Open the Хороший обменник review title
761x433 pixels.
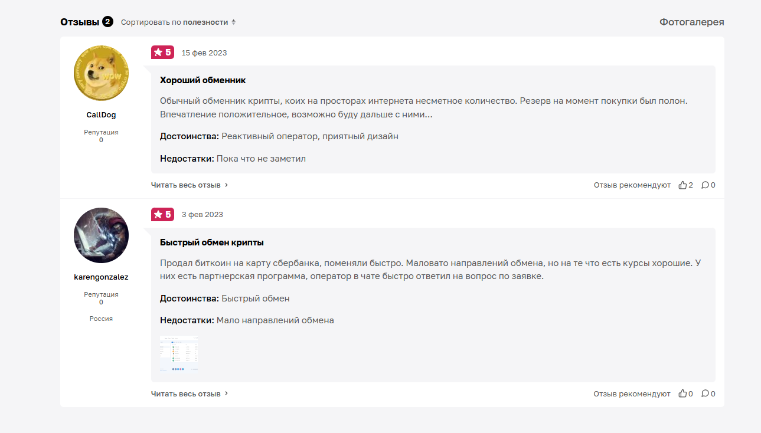(x=203, y=80)
